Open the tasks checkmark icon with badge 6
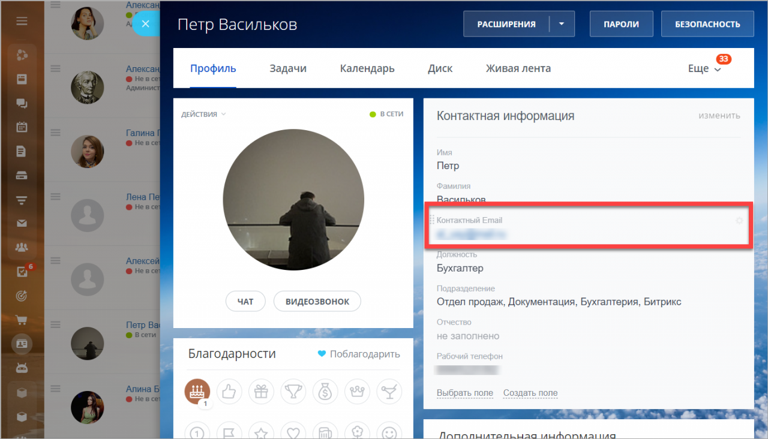Viewport: 768px width, 439px height. [x=22, y=272]
